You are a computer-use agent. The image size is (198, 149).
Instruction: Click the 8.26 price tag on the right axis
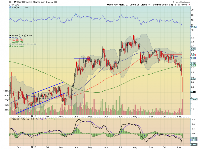[193, 49]
